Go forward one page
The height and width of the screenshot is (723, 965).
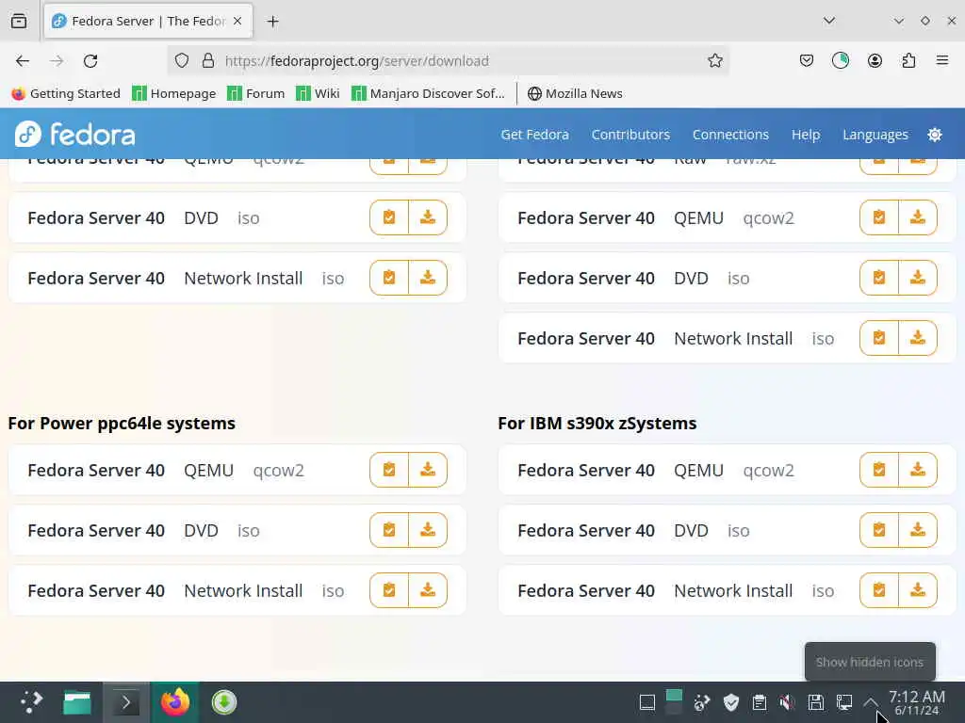click(57, 61)
